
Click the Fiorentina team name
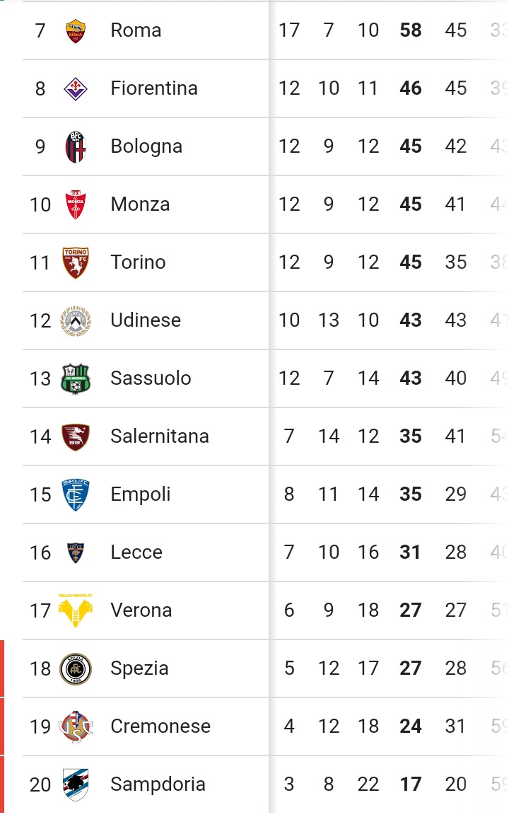(154, 88)
